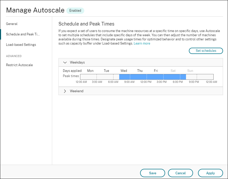Save the Autoscale configuration
The height and width of the screenshot is (179, 228).
153,173
